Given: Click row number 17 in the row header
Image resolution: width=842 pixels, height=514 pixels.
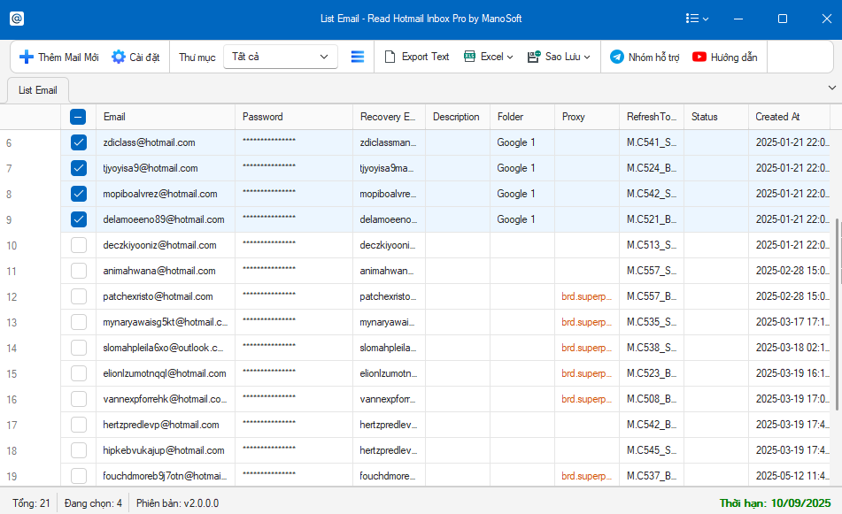Looking at the screenshot, I should (x=12, y=426).
